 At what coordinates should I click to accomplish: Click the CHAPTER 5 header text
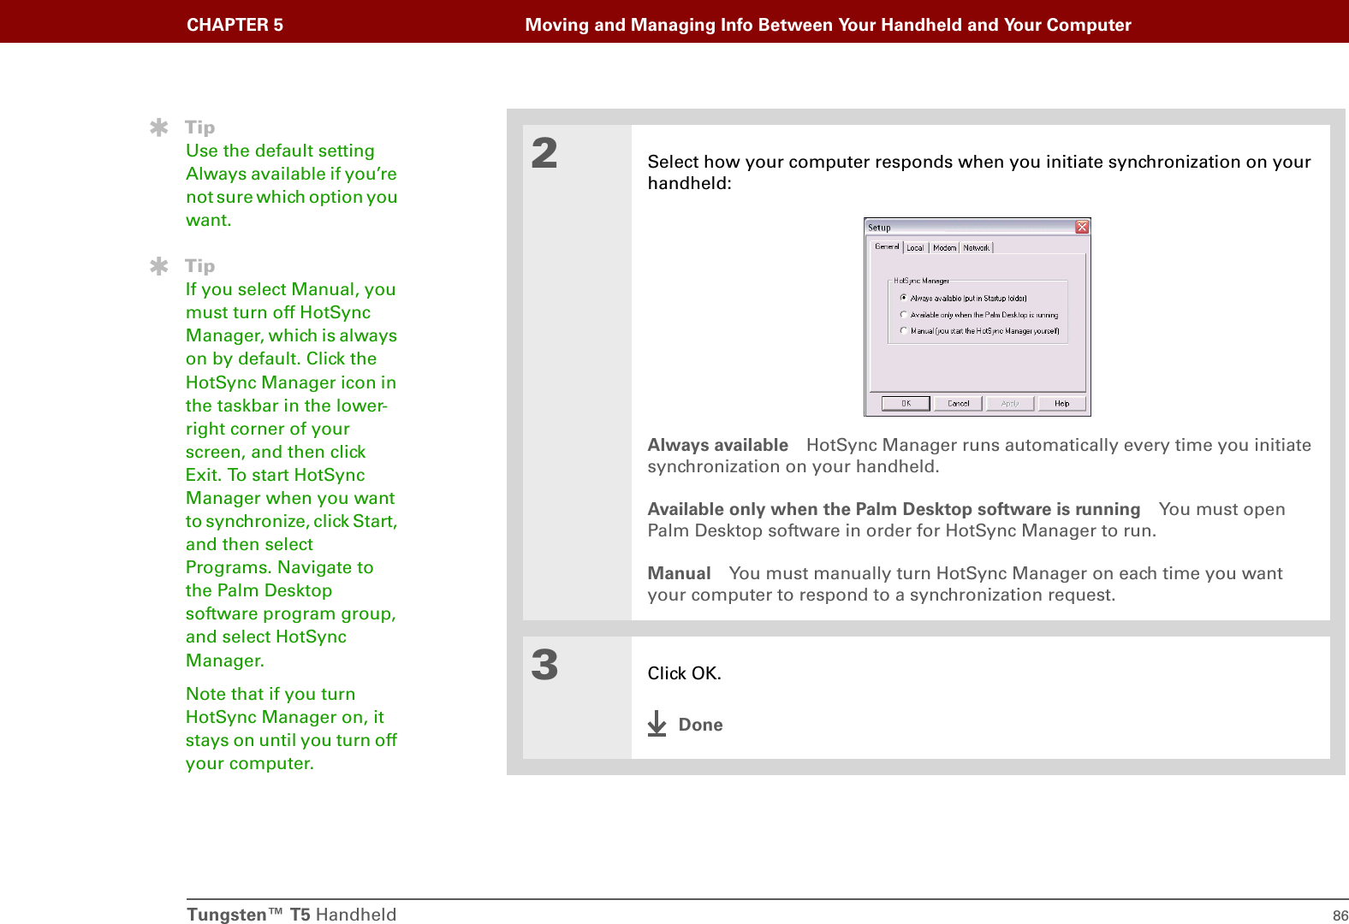[235, 25]
